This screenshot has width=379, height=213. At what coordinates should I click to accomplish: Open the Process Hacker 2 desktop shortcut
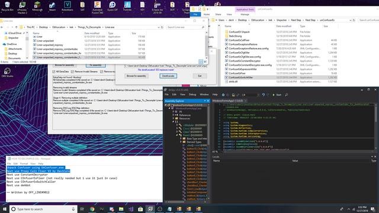[x=23, y=7]
